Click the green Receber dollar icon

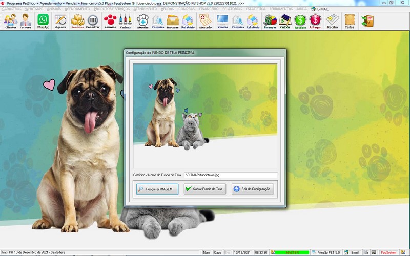300,21
